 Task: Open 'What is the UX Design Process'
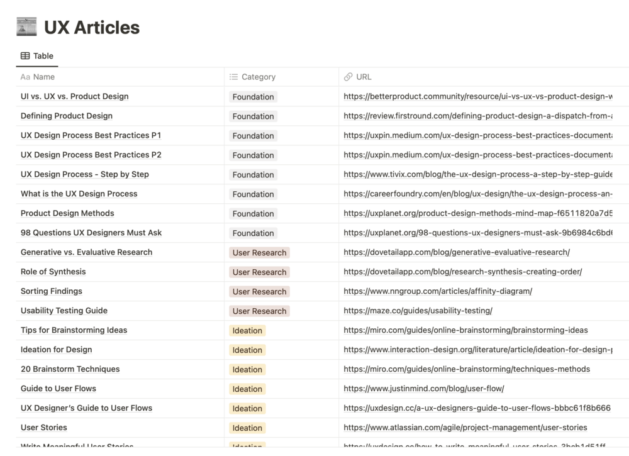click(79, 194)
